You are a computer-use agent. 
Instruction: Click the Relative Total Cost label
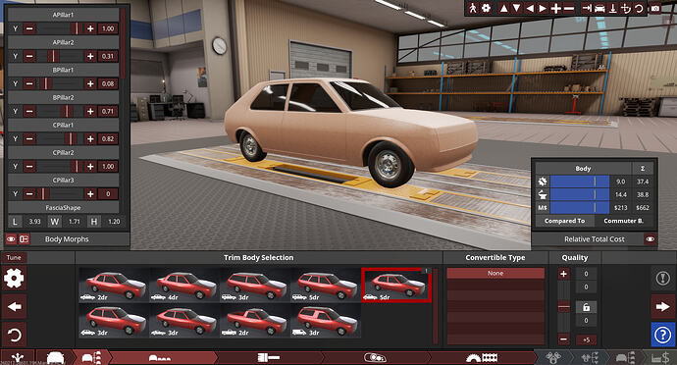[x=595, y=238]
